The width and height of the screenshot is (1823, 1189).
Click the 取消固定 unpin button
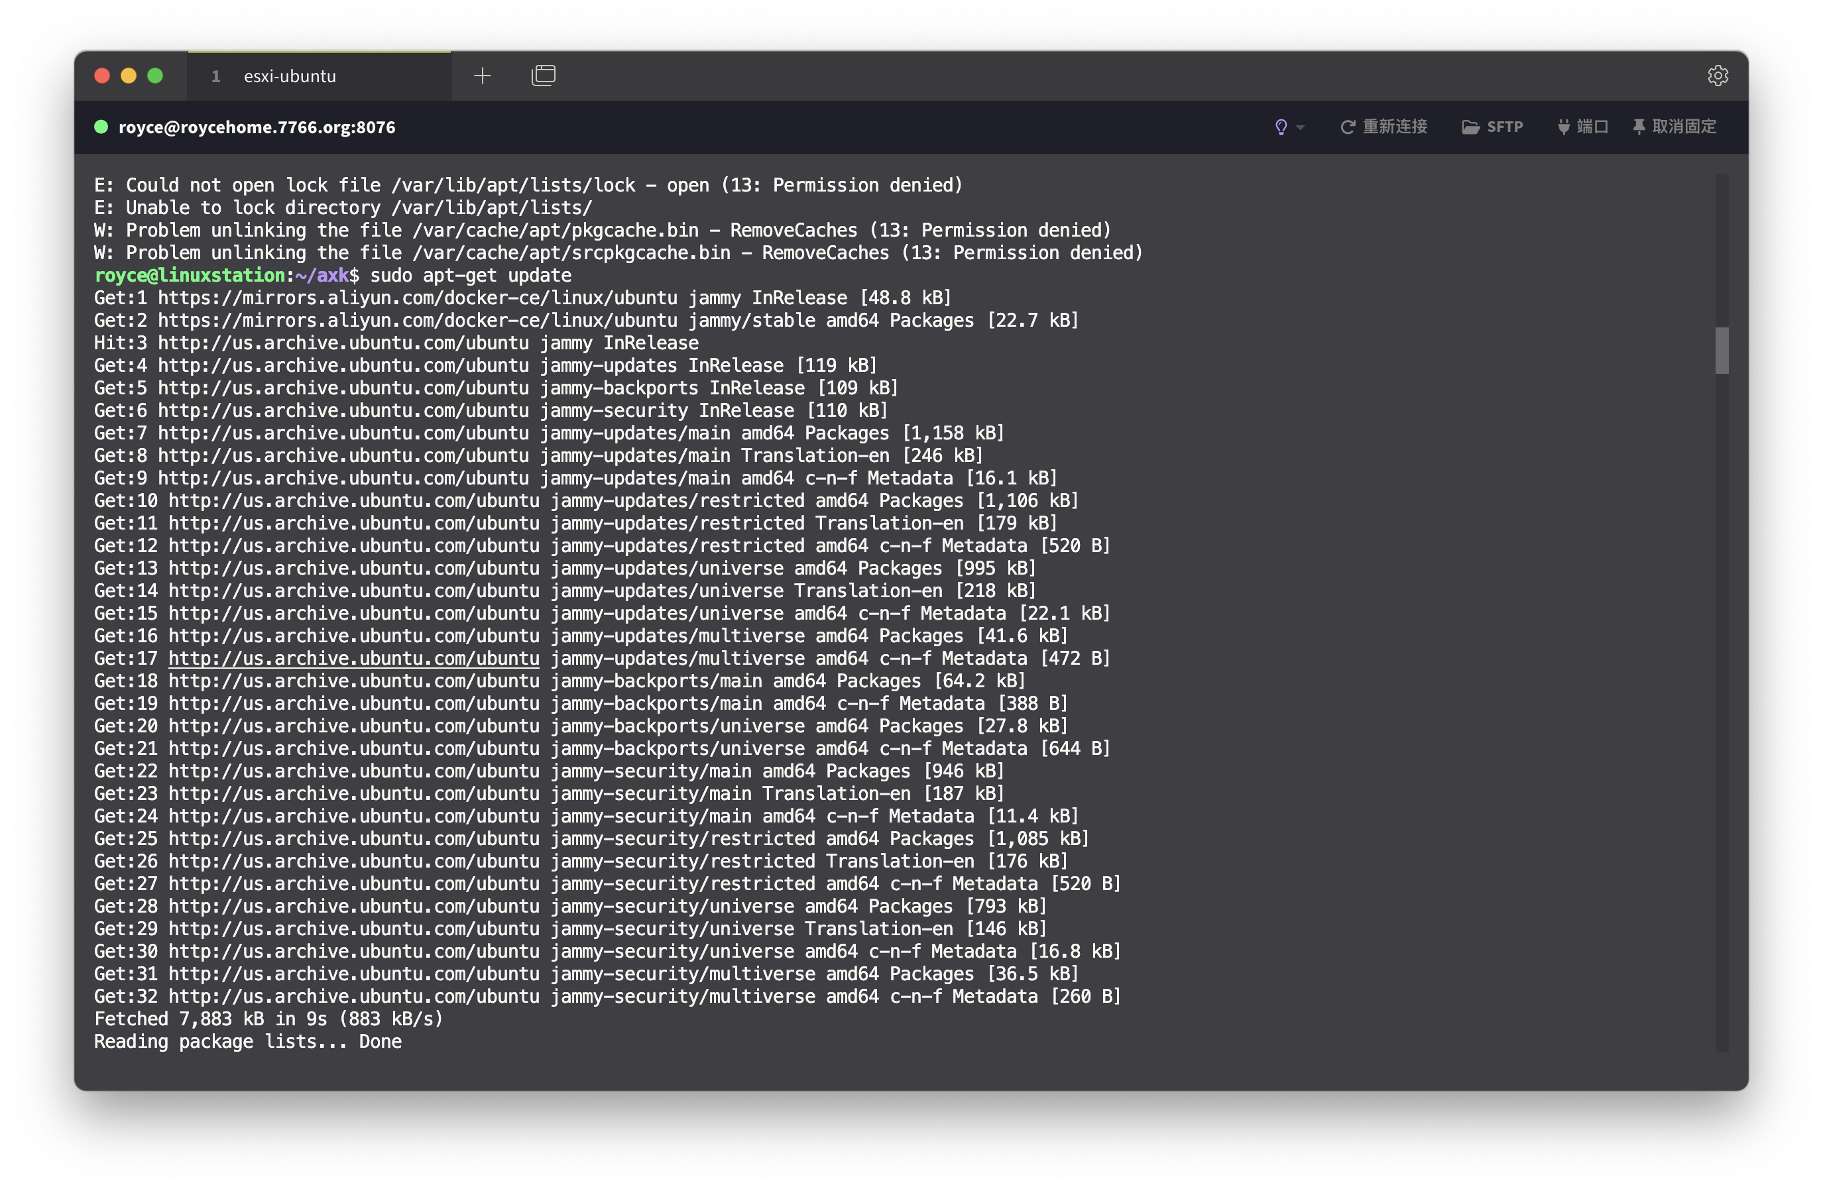pyautogui.click(x=1675, y=127)
